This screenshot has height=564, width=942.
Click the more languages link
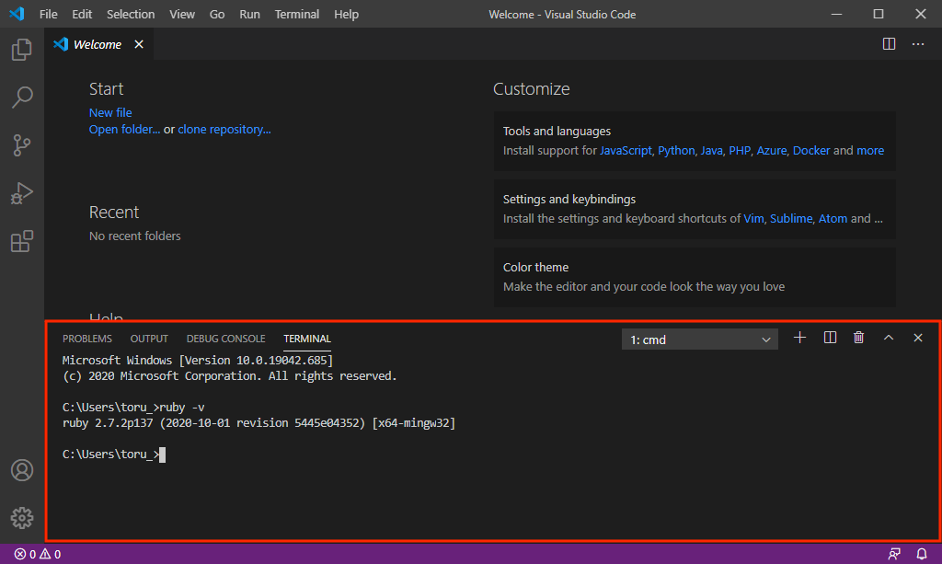tap(870, 150)
